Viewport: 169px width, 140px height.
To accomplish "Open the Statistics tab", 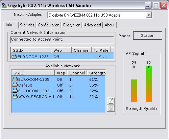I will click(x=27, y=25).
